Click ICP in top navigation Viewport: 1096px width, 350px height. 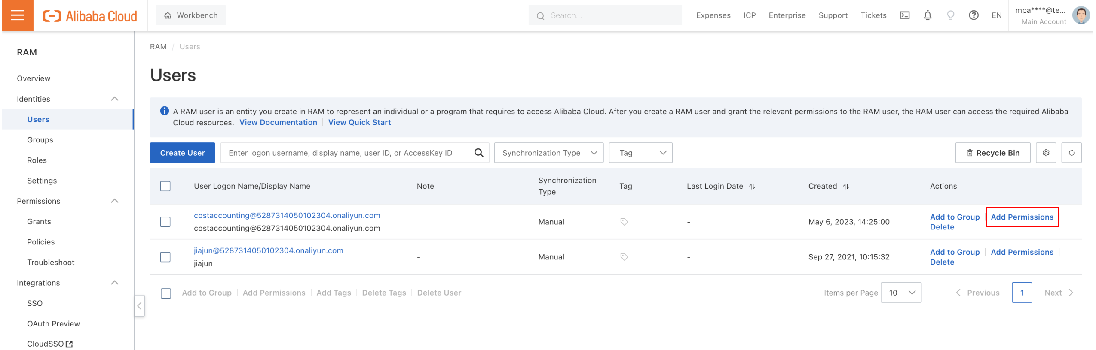point(750,15)
